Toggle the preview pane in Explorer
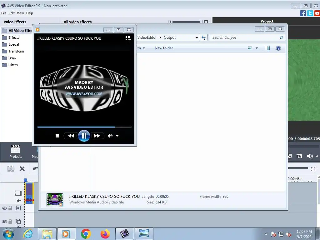Image resolution: width=320 pixels, height=240 pixels. coord(267,48)
